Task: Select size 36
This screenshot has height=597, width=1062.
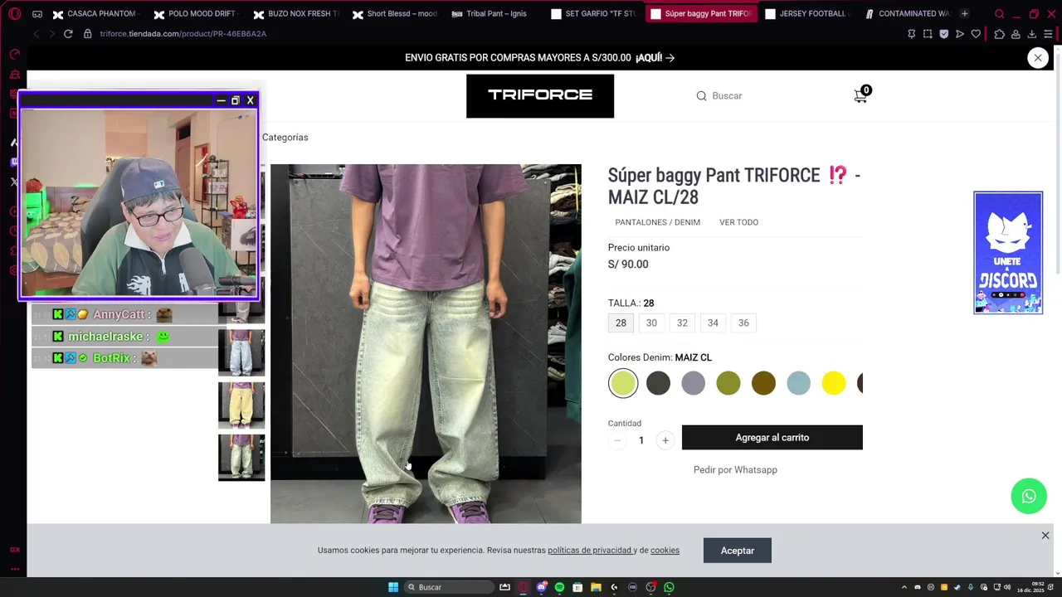Action: click(743, 323)
